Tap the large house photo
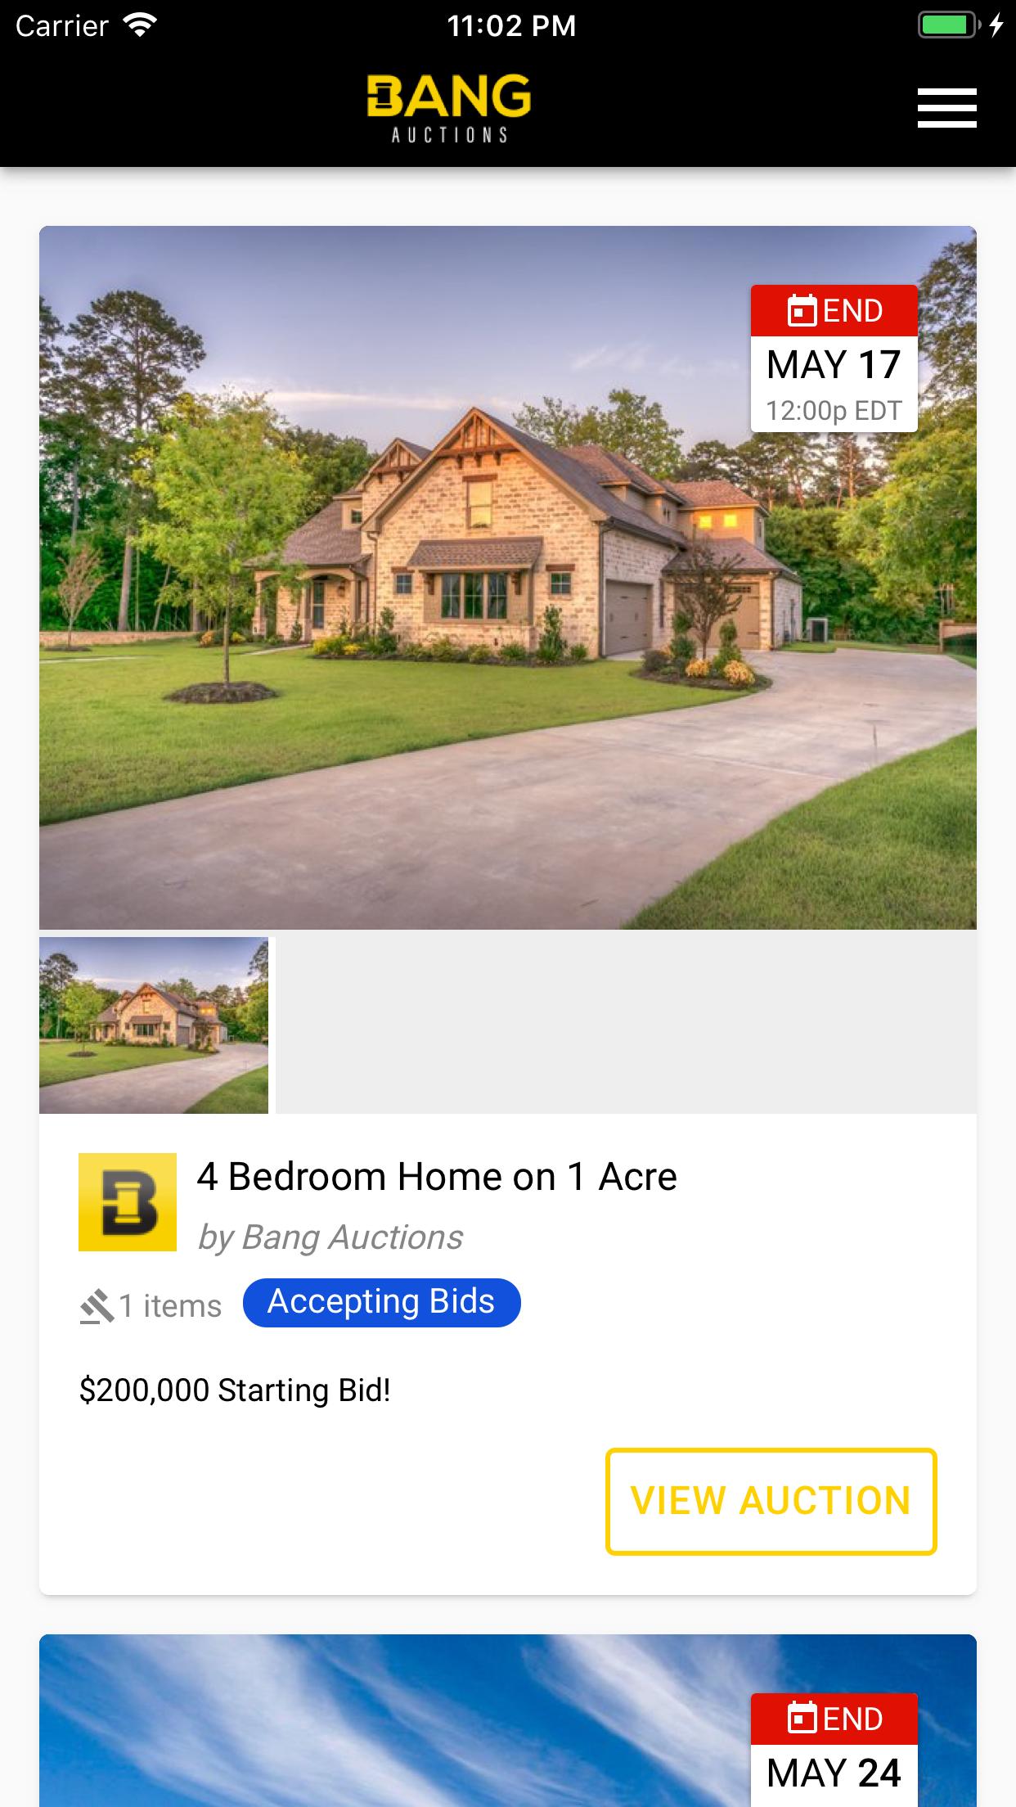Screen dimensions: 1016x1807 508,578
